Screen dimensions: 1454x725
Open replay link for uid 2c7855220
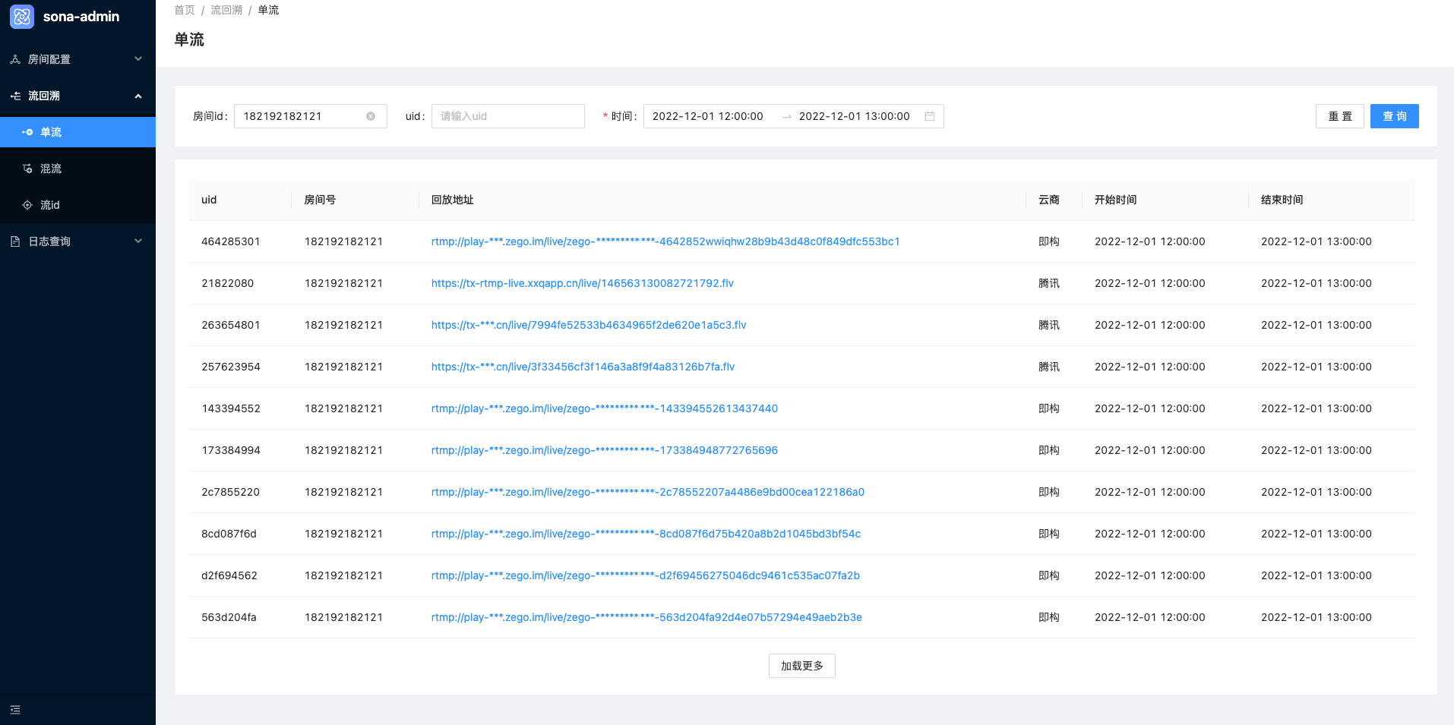[x=648, y=492]
